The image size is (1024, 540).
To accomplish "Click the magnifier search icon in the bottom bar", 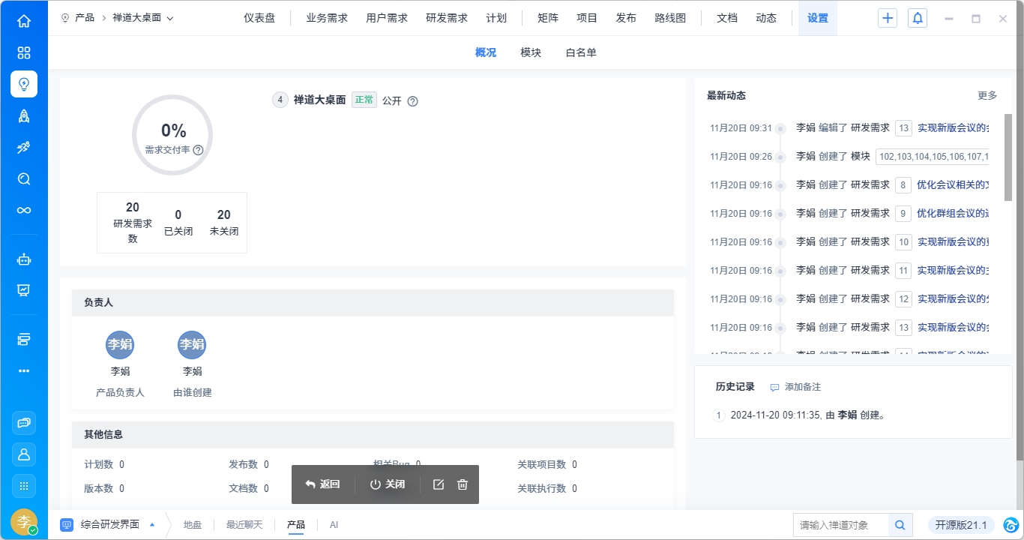I will [900, 525].
